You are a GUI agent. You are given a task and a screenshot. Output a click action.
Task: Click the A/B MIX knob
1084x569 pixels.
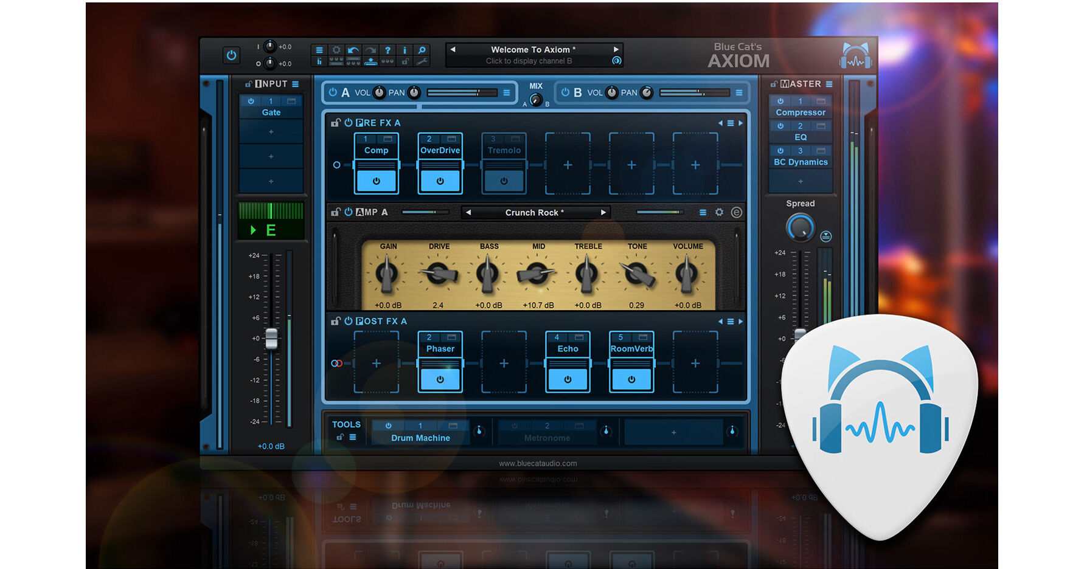(x=536, y=100)
